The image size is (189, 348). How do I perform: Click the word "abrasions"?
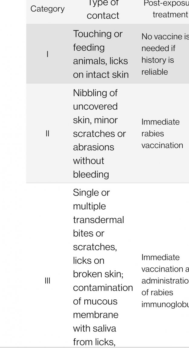point(93,147)
